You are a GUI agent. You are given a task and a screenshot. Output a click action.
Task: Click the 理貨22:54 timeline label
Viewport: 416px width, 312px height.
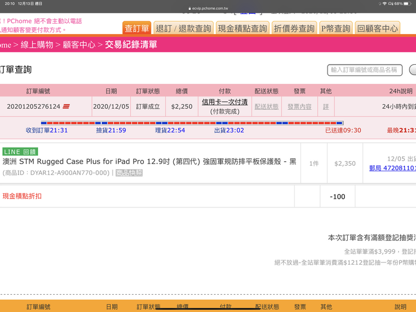(x=170, y=130)
